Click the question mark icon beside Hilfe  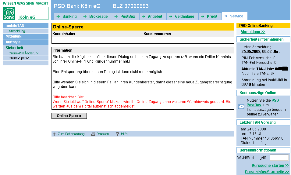[117, 134]
